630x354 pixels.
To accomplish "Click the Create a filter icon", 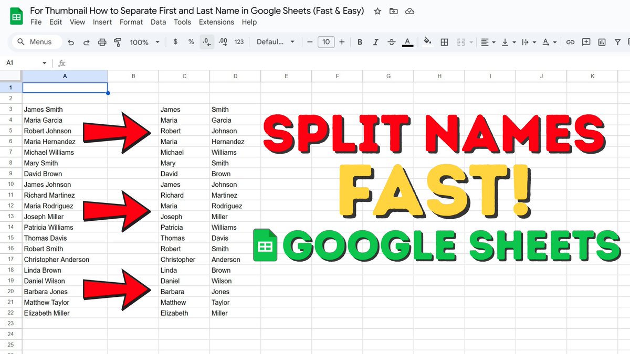I will [617, 42].
